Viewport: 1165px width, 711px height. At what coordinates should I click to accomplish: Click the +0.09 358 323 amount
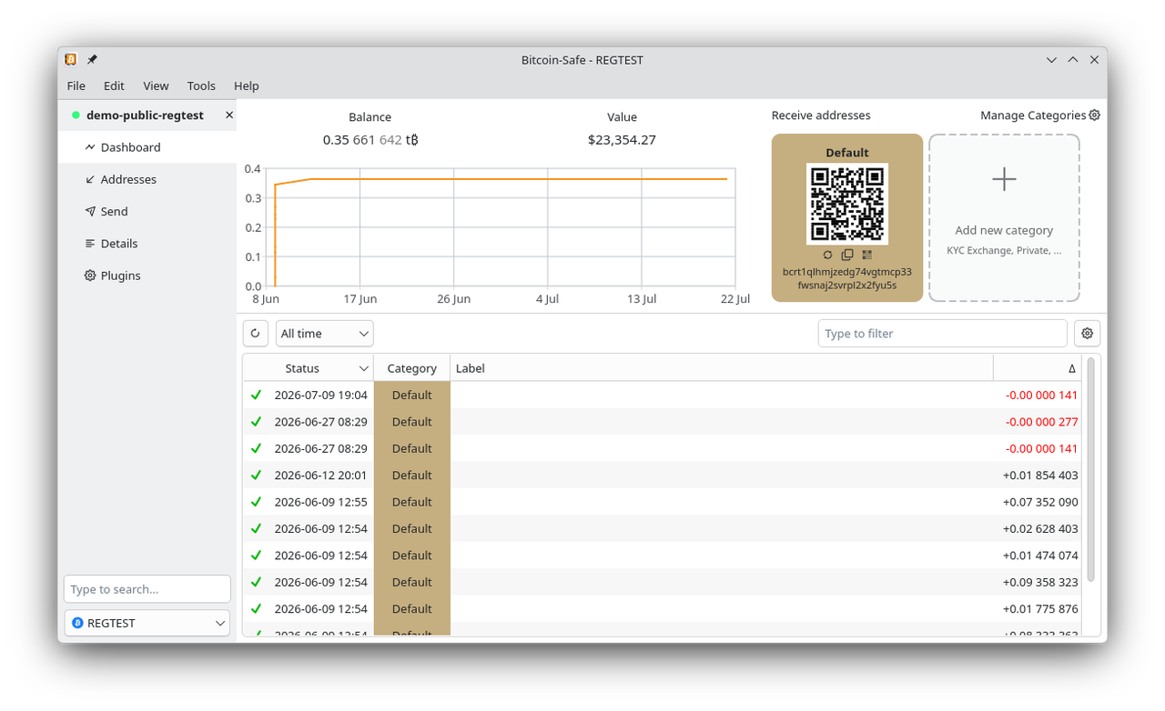(1040, 582)
